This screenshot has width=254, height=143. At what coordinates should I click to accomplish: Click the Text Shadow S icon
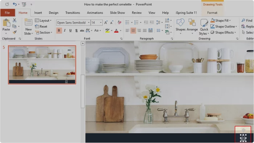click(x=76, y=30)
